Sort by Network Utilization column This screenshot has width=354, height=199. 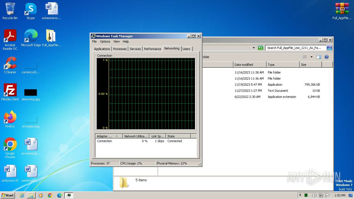click(136, 136)
